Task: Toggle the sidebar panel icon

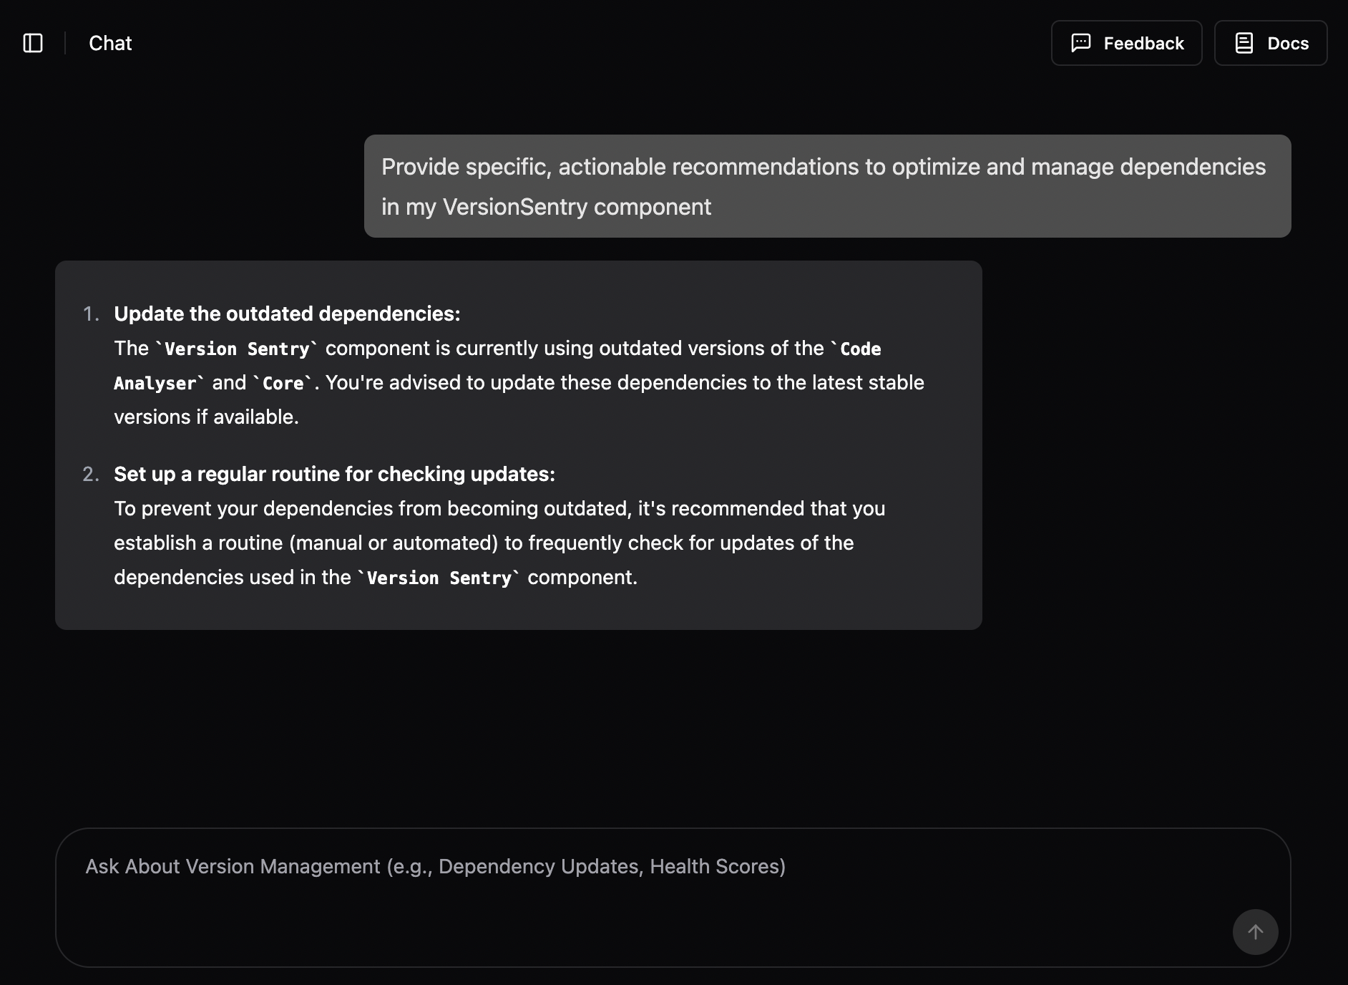Action: coord(33,43)
